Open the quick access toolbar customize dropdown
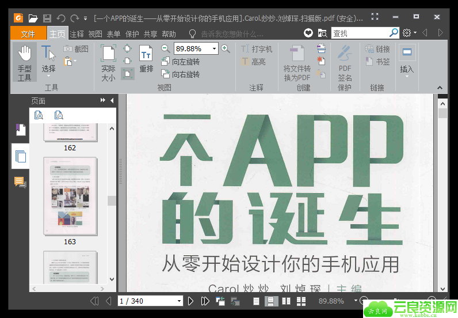Image resolution: width=458 pixels, height=318 pixels. (x=85, y=18)
